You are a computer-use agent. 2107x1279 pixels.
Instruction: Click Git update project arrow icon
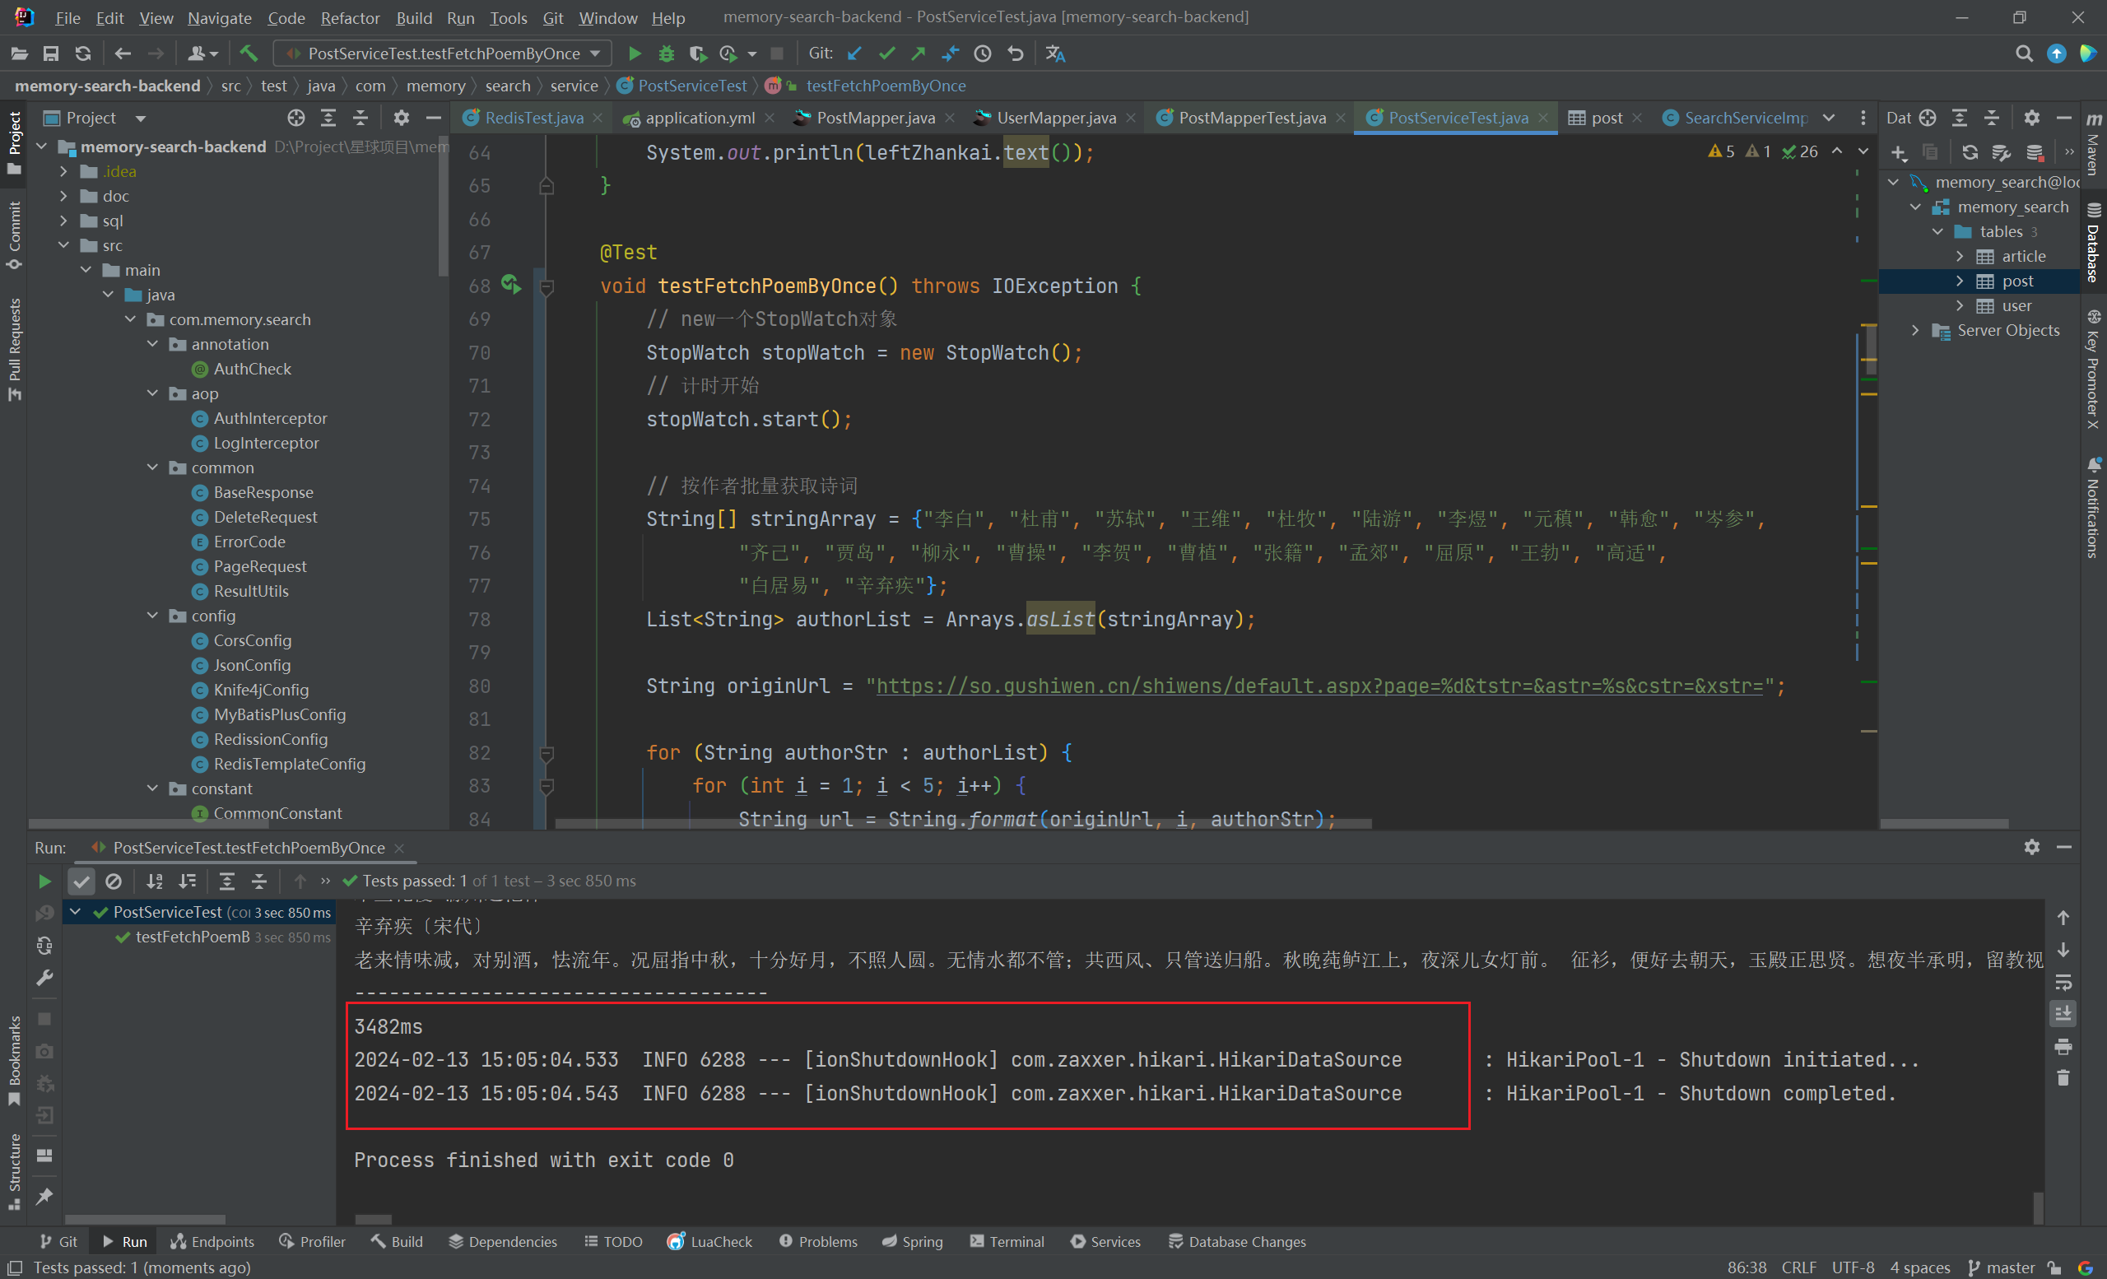(x=854, y=53)
